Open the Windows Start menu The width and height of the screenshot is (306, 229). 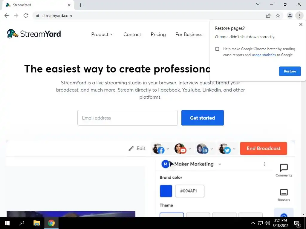(x=7, y=223)
